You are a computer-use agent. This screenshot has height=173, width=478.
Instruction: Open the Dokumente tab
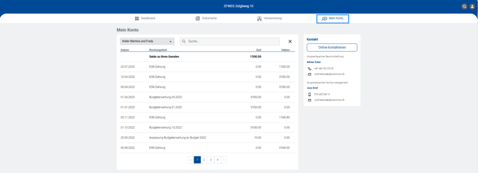pyautogui.click(x=207, y=19)
